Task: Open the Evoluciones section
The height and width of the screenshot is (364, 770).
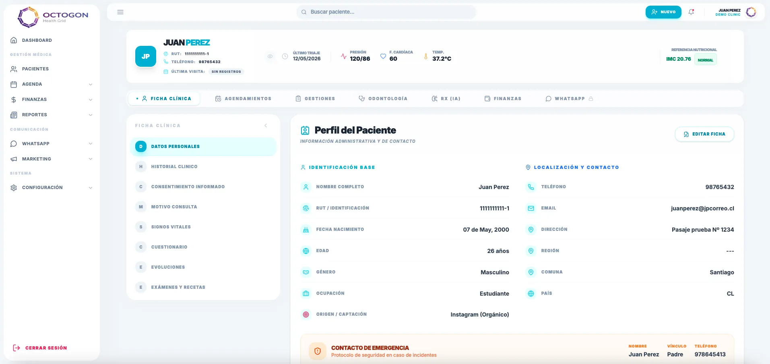Action: pyautogui.click(x=203, y=267)
